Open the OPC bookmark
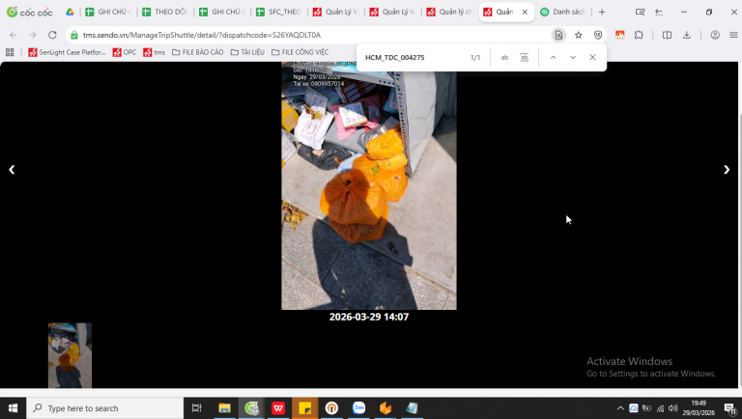This screenshot has height=419, width=742. pyautogui.click(x=125, y=52)
